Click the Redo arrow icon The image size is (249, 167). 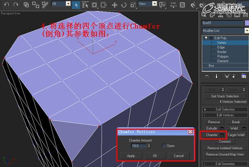click(16, 5)
